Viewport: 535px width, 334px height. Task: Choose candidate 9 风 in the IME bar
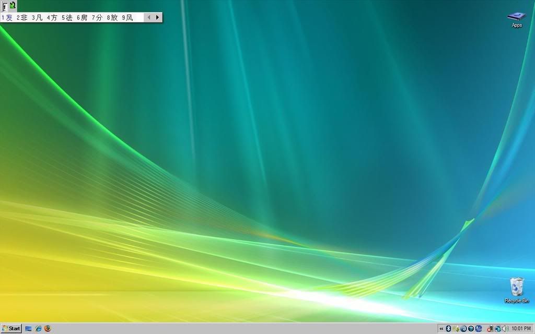[127, 18]
